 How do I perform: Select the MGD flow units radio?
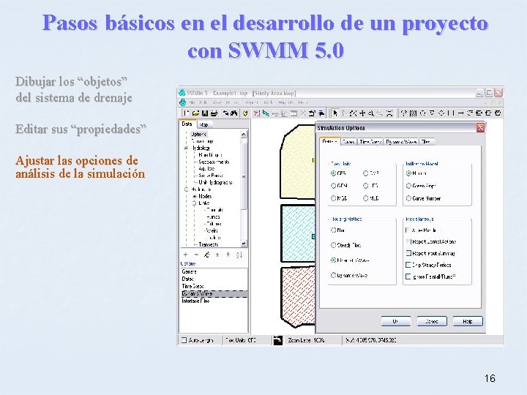tap(334, 198)
